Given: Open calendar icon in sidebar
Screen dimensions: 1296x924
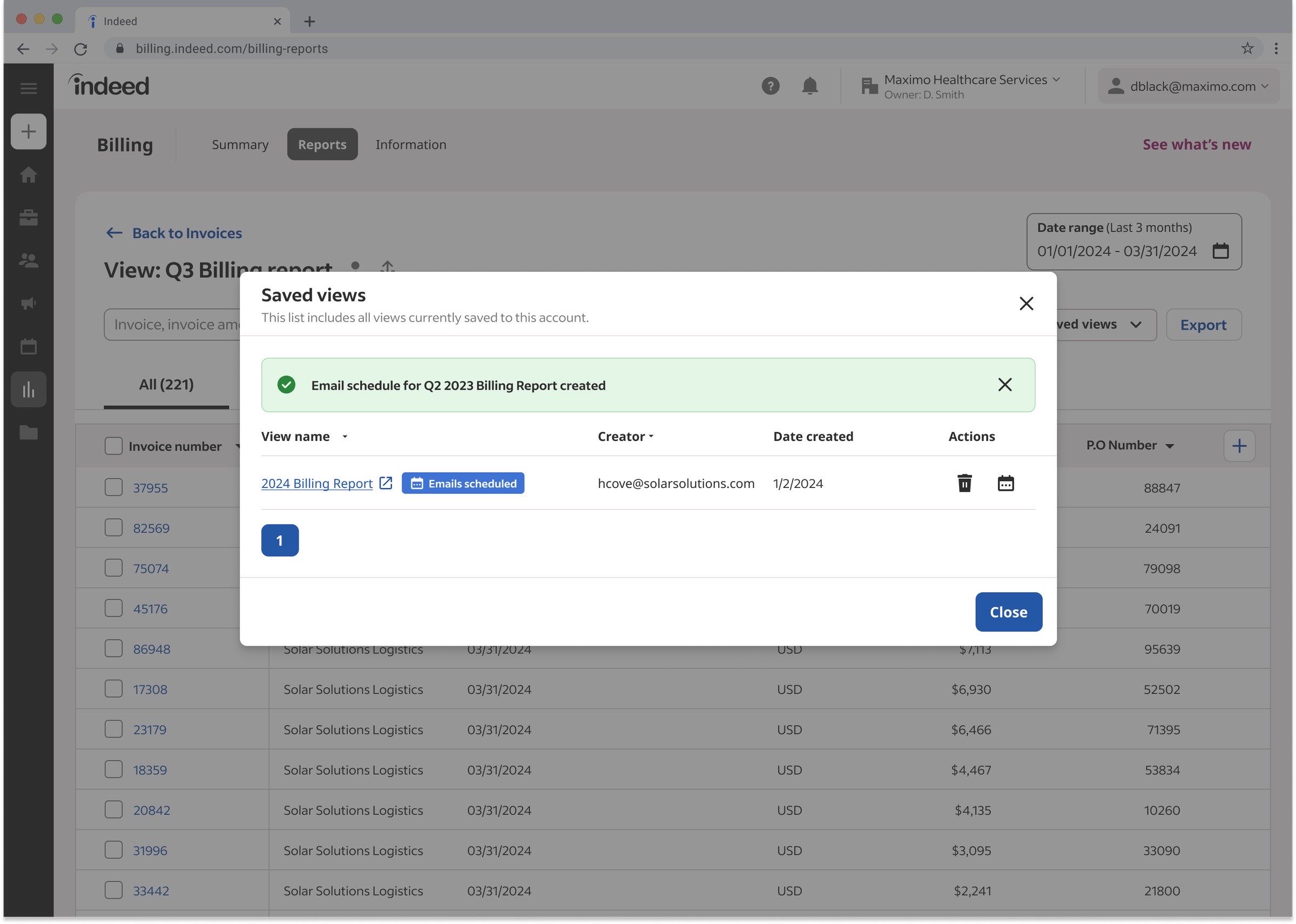Looking at the screenshot, I should click(x=29, y=346).
